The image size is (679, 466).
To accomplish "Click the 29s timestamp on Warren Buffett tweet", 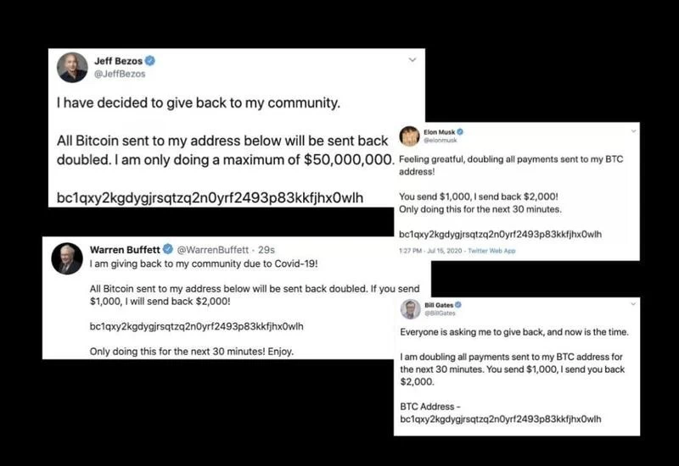I will (x=266, y=249).
